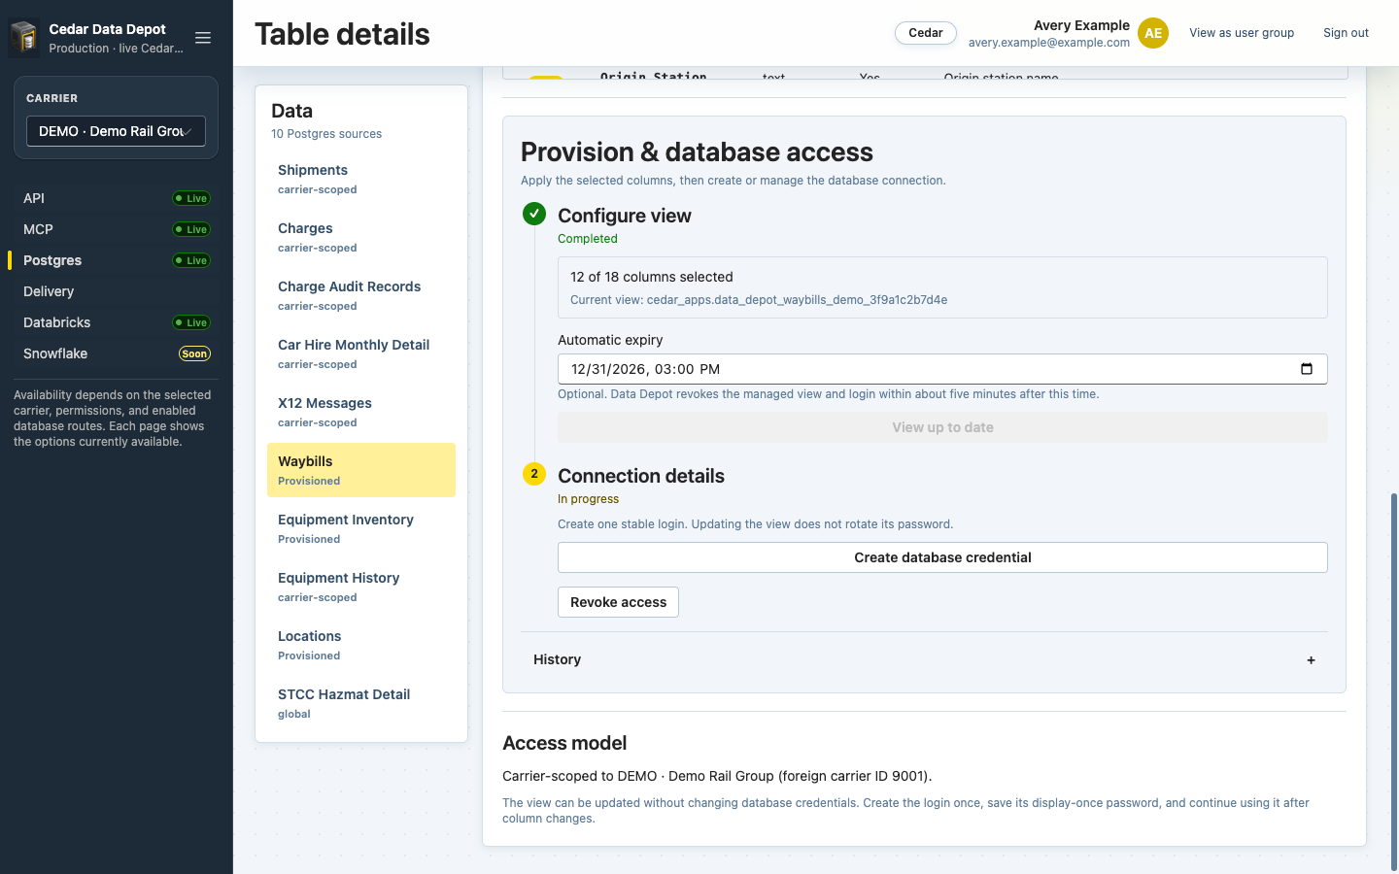Select Equipment History source
The width and height of the screenshot is (1399, 874).
pyautogui.click(x=361, y=587)
